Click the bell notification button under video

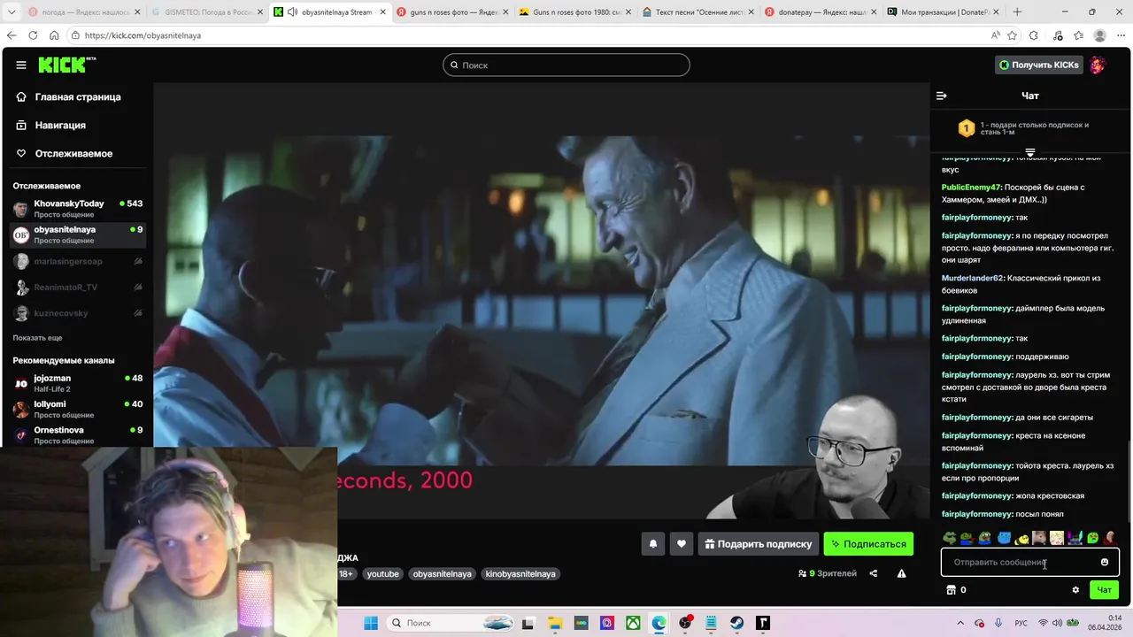(653, 544)
